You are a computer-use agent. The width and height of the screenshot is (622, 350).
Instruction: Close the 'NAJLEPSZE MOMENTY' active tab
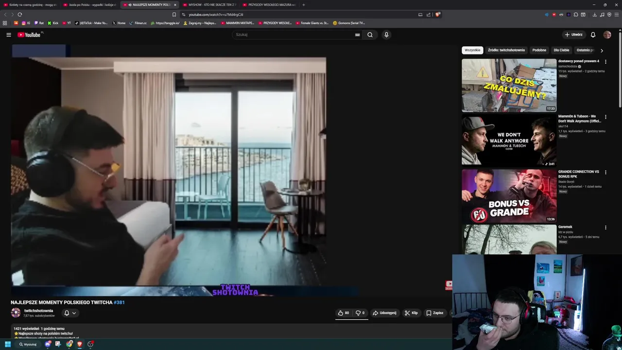175,5
